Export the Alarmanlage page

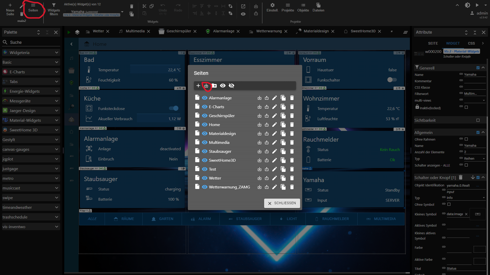[267, 98]
